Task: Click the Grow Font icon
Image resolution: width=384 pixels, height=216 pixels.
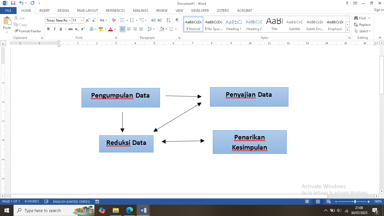Action: [87, 21]
